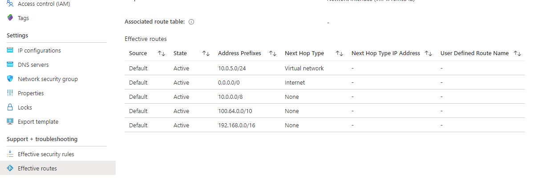
Task: Sort by Address Prefixes column arrows
Action: (x=273, y=53)
